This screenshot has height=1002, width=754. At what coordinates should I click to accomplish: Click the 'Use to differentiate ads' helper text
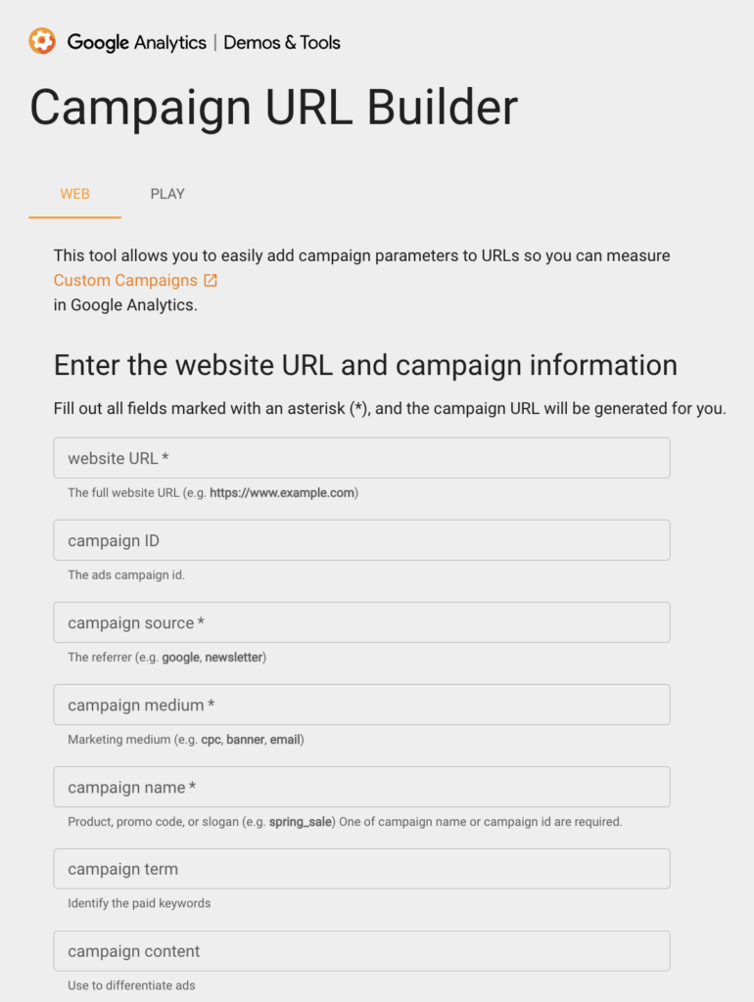(132, 985)
